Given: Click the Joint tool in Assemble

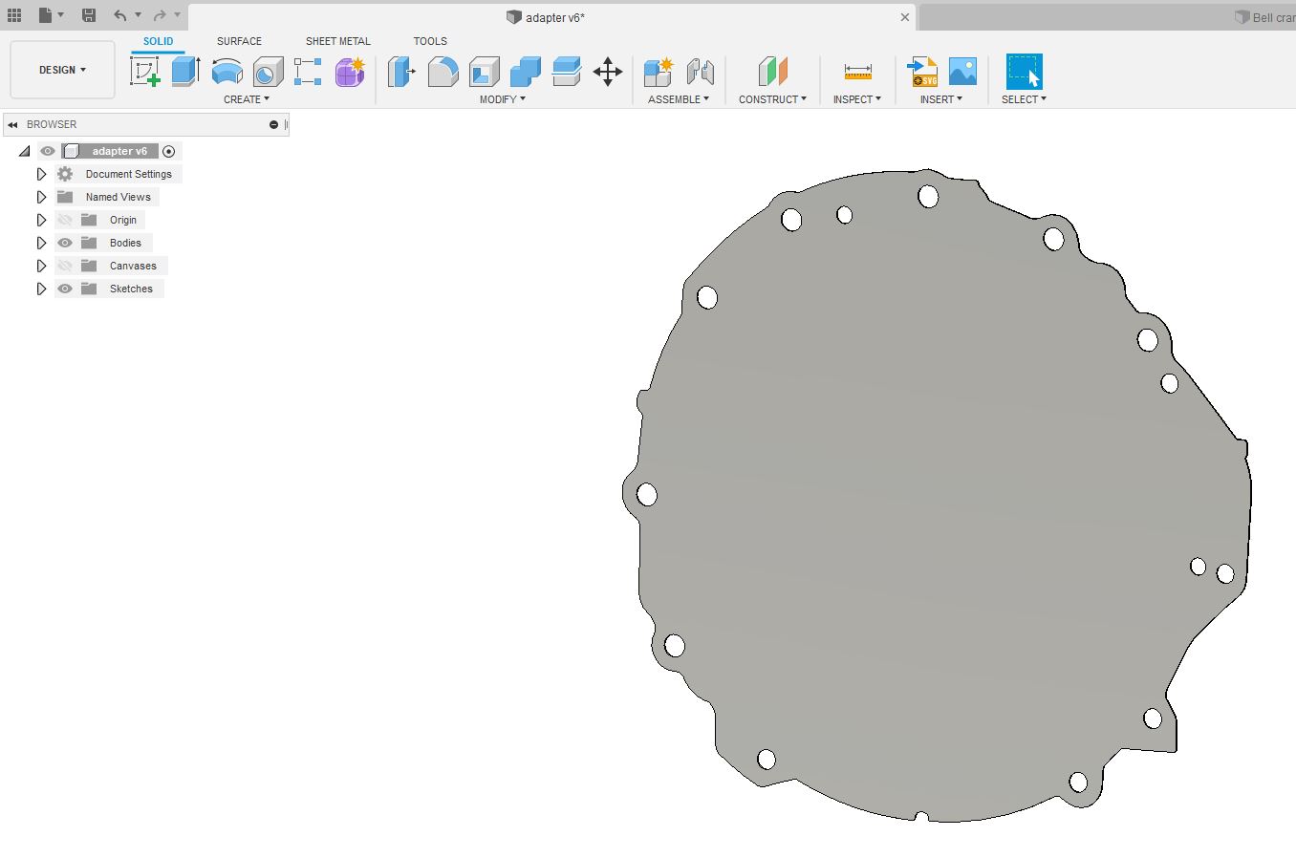Looking at the screenshot, I should tap(700, 72).
